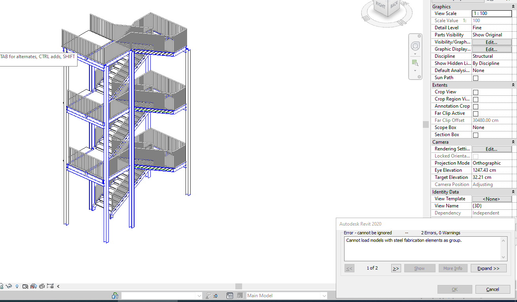
Task: Select the Temporary Hide/Isolate glasses icon
Action: [8, 286]
